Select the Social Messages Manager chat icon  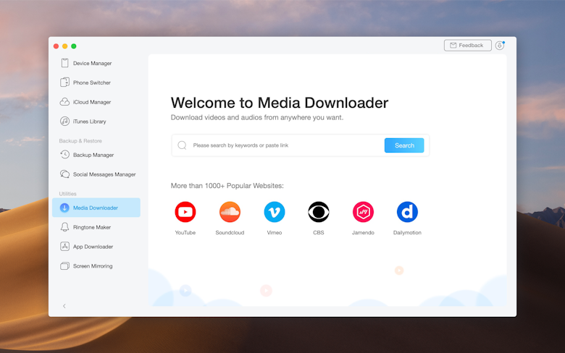pos(64,174)
